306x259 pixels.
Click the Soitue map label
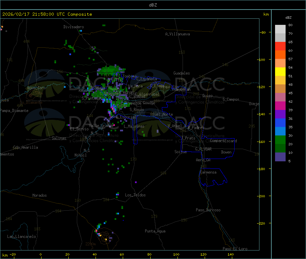pyautogui.click(x=181, y=152)
